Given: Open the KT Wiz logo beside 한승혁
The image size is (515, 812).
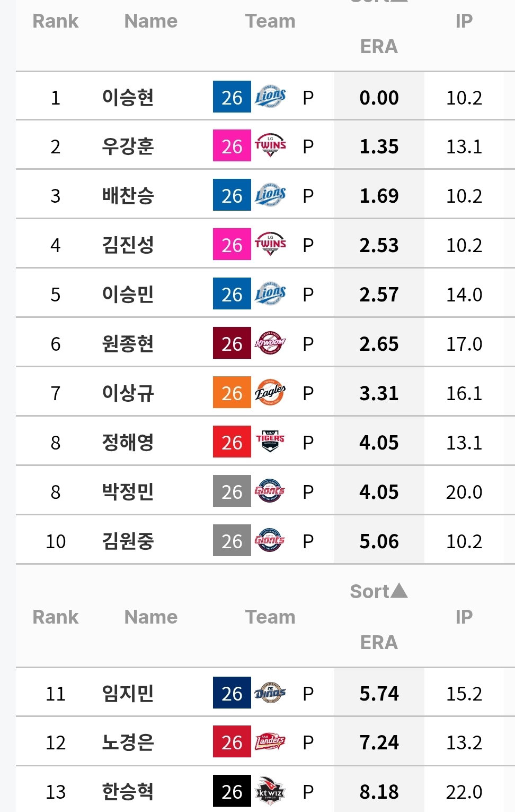Looking at the screenshot, I should [x=270, y=791].
